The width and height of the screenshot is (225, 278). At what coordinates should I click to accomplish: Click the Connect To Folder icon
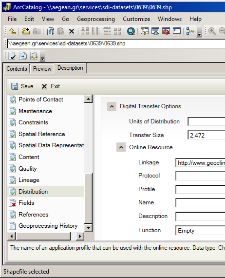point(26,31)
